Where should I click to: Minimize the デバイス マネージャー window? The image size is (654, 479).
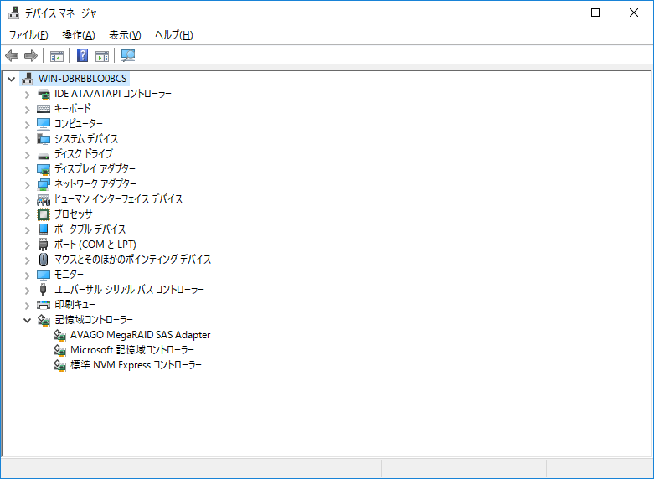pos(558,13)
